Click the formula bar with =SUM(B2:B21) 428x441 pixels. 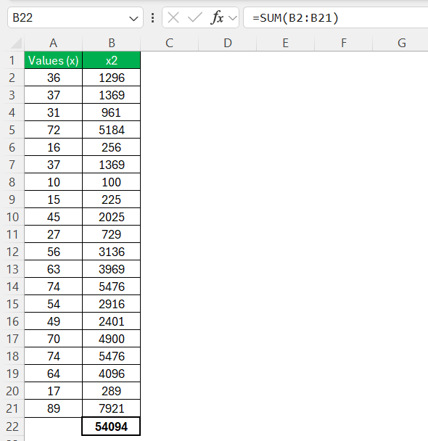335,17
